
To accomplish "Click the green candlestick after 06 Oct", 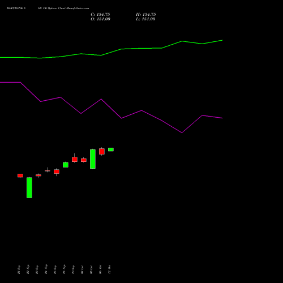I will coord(111,149).
